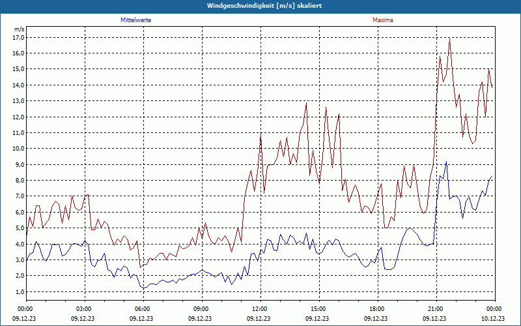
Task: Click the 10,0 y-axis tick label
Action: tap(19, 149)
